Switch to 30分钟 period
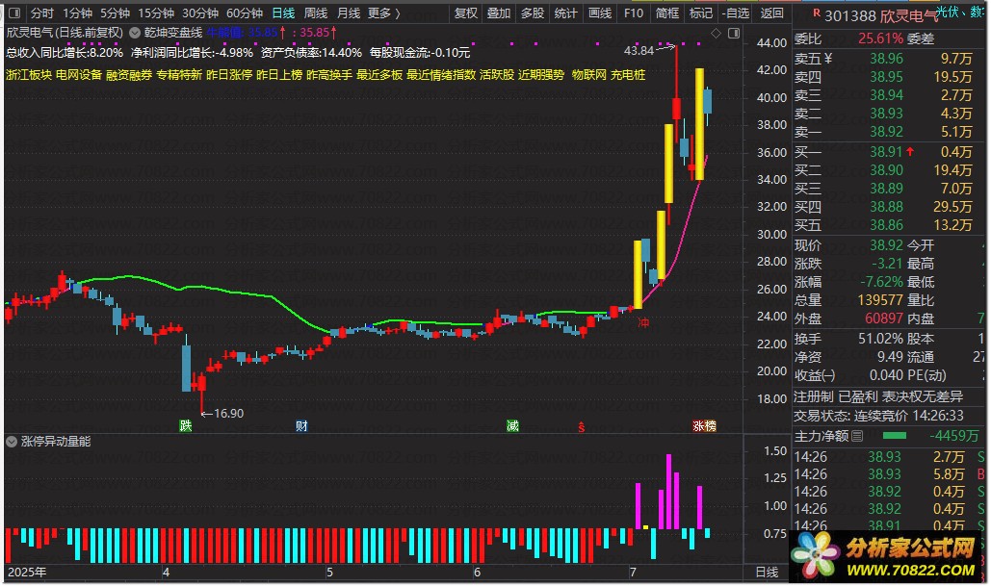The image size is (991, 586). point(200,13)
